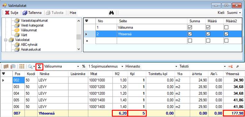Viewport: 245px width, 117px height.
Task: Click the à-hinta column header
Action: point(199,74)
